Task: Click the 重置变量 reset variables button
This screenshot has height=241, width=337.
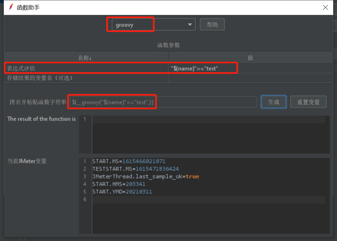Action: (x=308, y=102)
